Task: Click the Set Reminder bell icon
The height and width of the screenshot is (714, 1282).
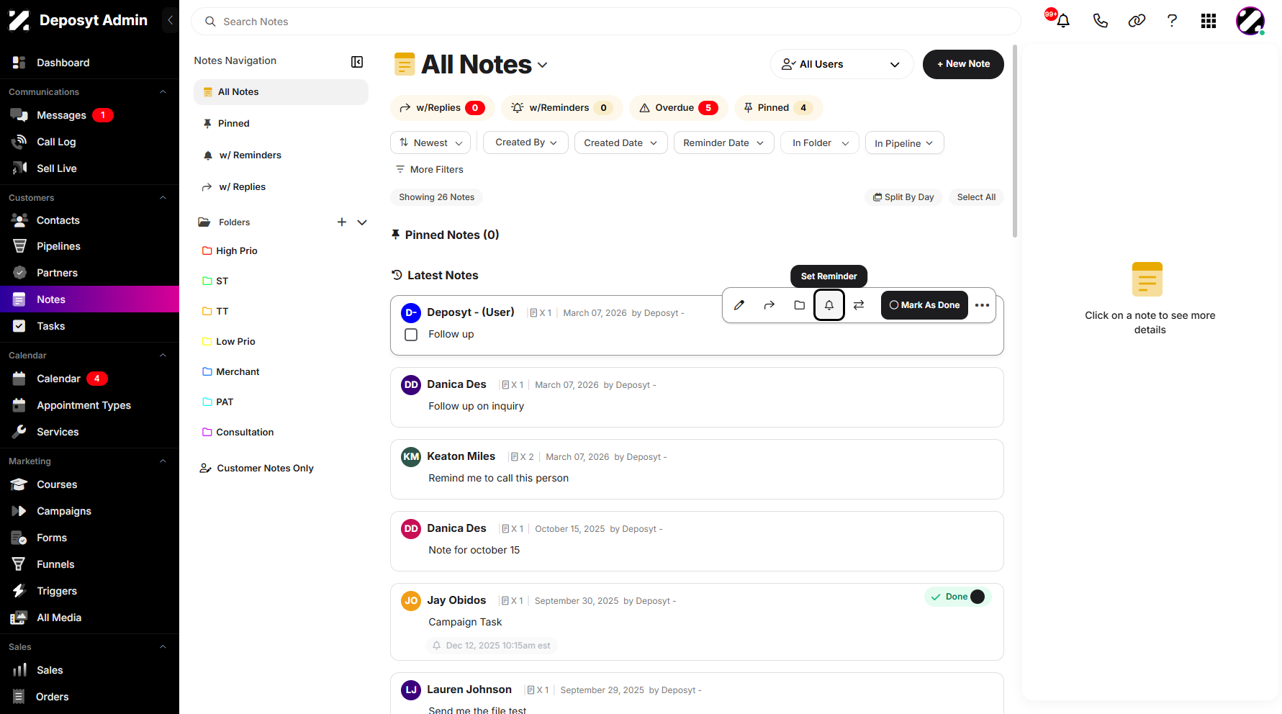Action: [x=829, y=305]
